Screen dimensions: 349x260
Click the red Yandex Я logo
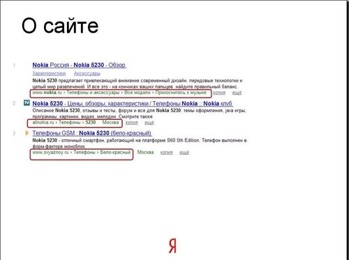tap(172, 246)
